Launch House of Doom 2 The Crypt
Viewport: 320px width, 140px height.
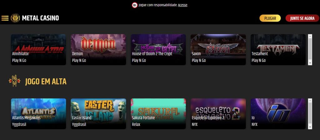(x=158, y=50)
